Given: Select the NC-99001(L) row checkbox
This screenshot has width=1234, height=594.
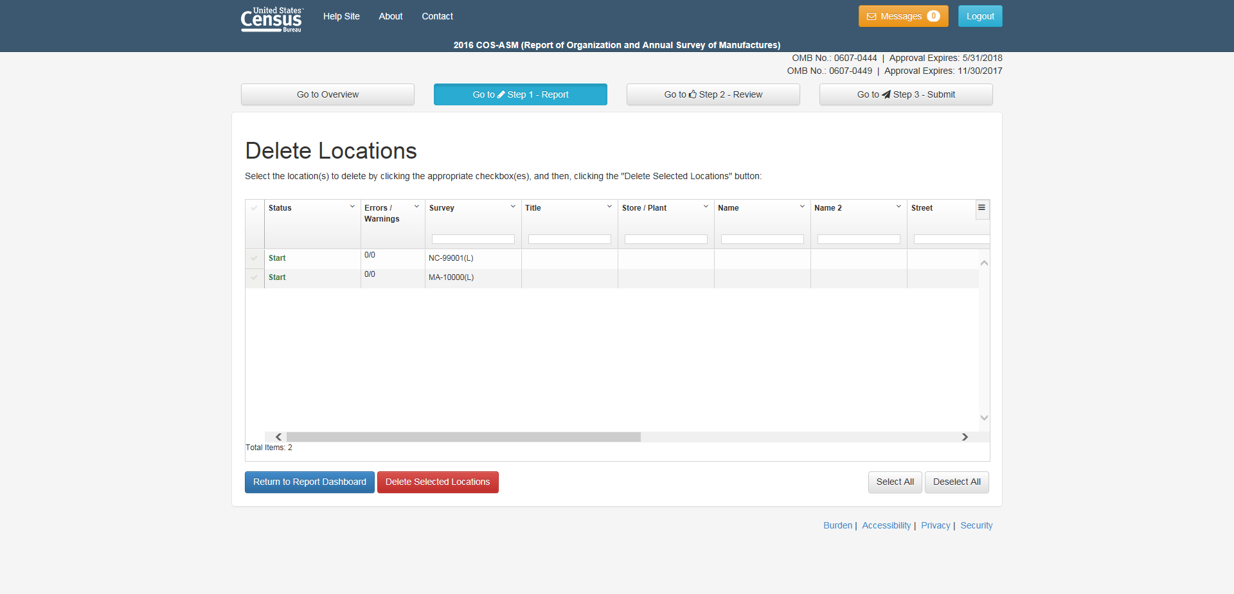Looking at the screenshot, I should click(255, 258).
